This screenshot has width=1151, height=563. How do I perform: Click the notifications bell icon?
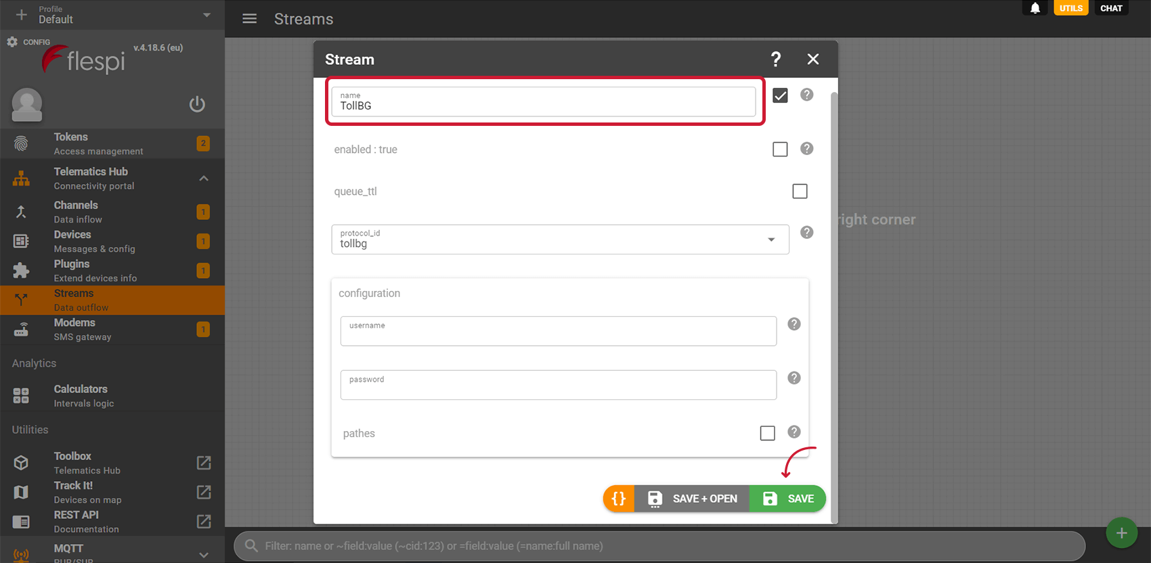(x=1035, y=8)
